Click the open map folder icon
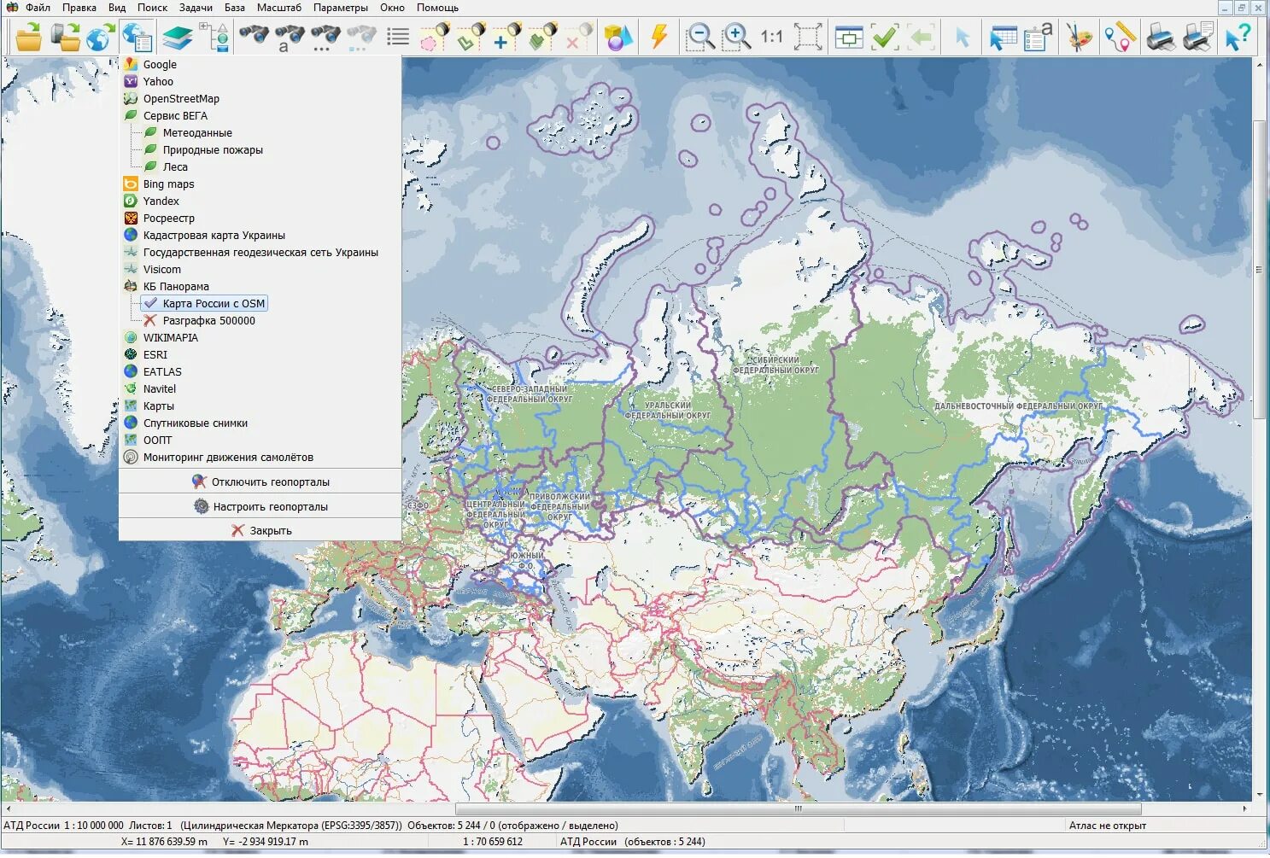The image size is (1270, 858). [29, 37]
